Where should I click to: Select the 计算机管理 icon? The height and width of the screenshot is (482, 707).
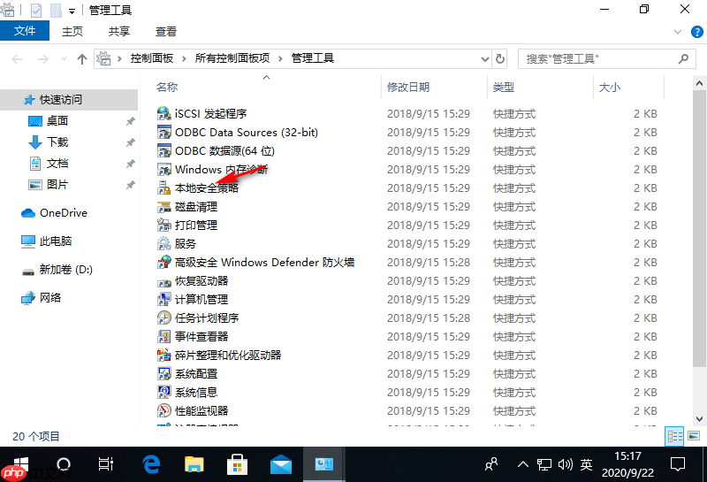(163, 299)
